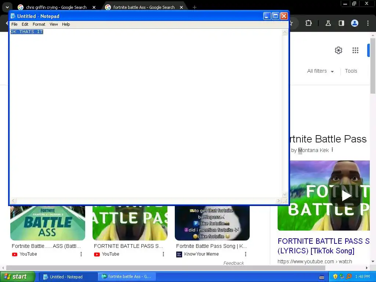Close the fortnite battle Ass tab
The width and height of the screenshot is (376, 282).
coord(181,7)
